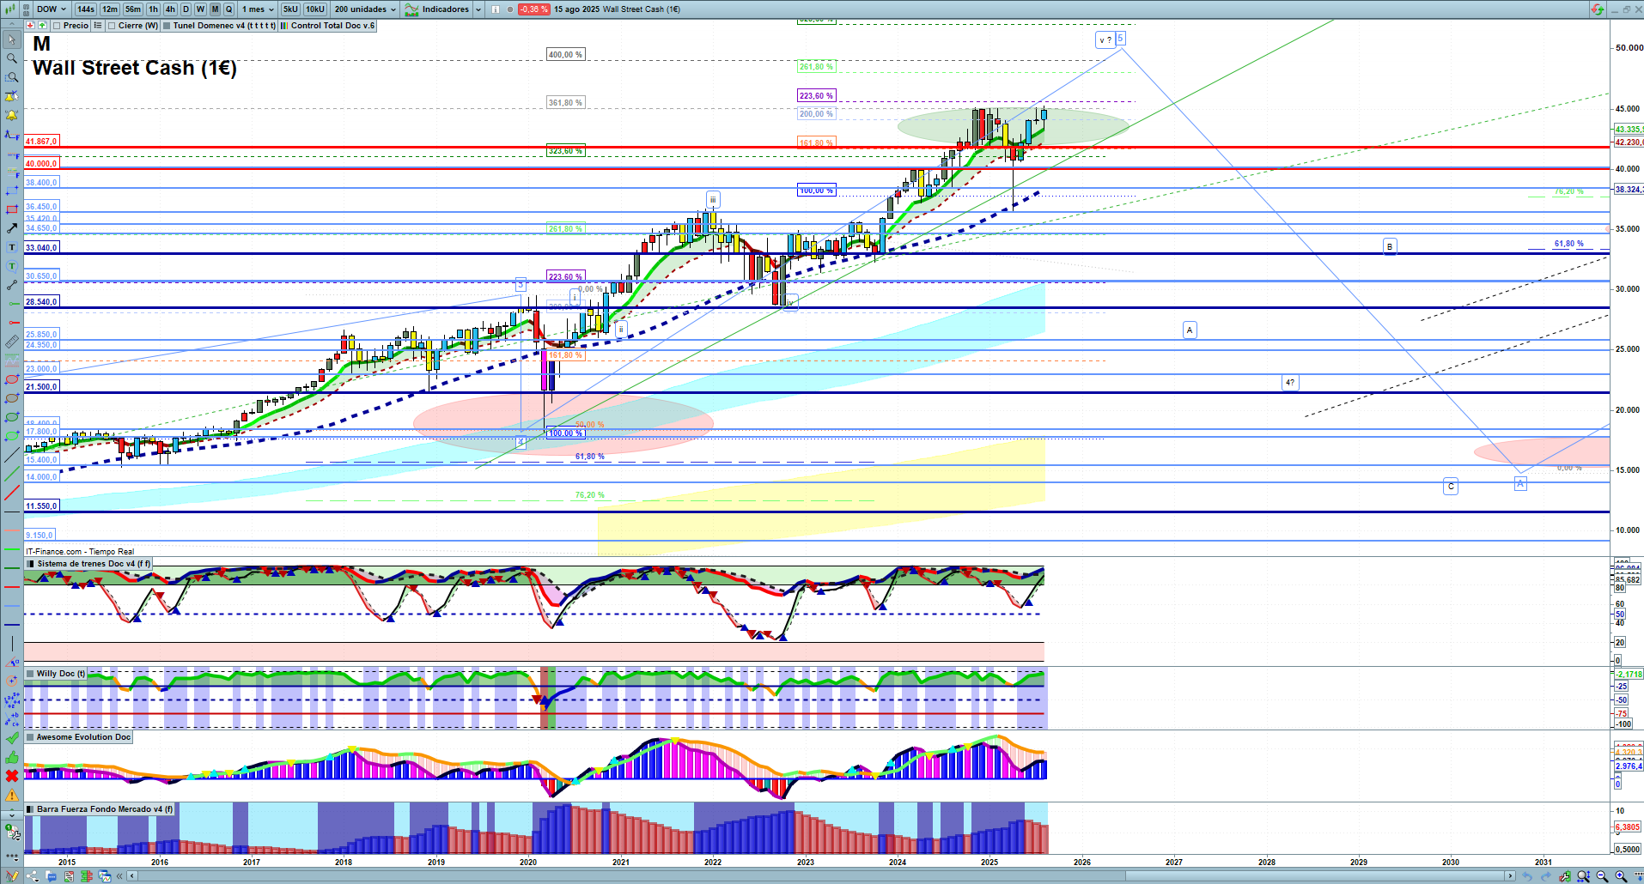The image size is (1644, 884).
Task: Select the blue rectangle drawing tool
Action: [x=12, y=191]
